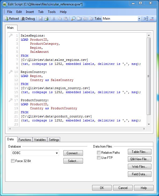Switch to the Data tab

pos(10,139)
